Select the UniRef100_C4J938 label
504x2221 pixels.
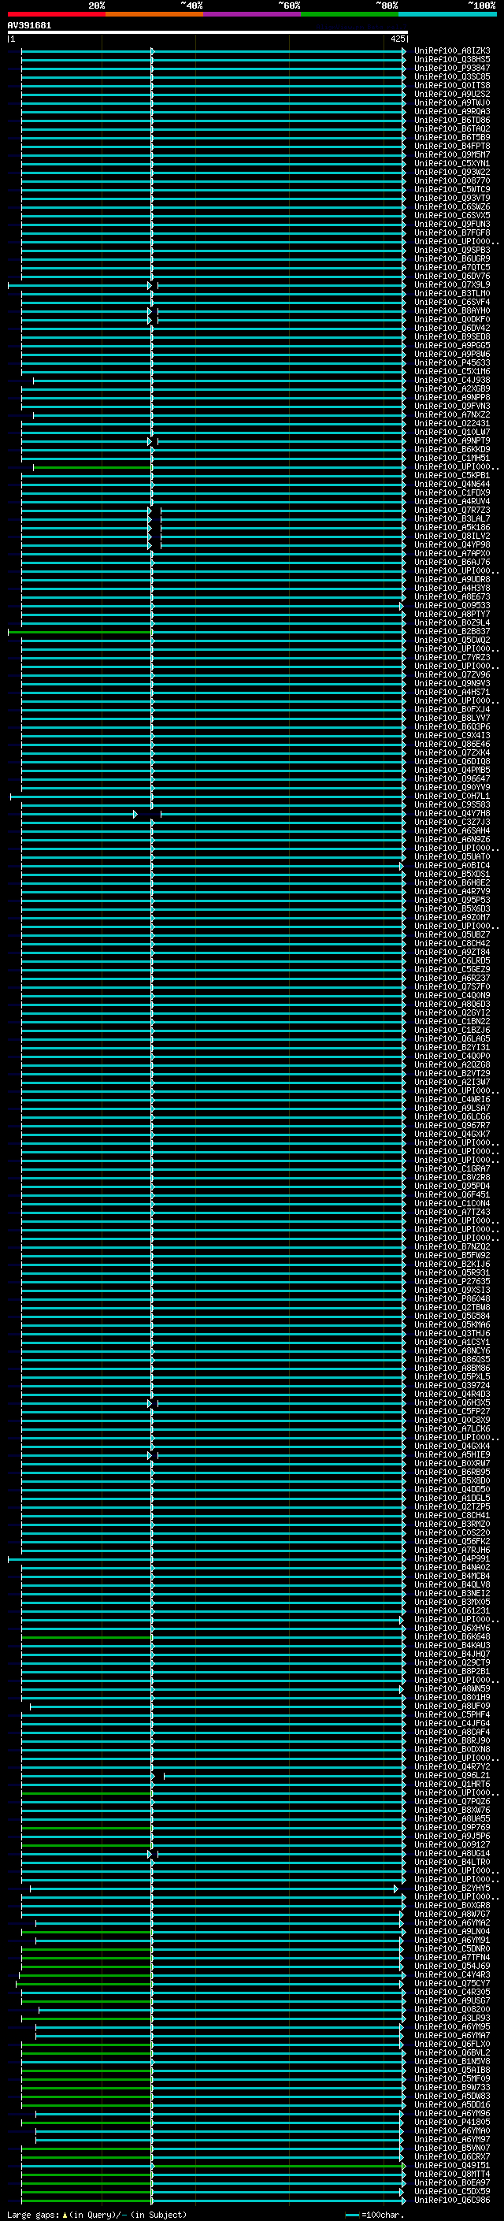(452, 381)
